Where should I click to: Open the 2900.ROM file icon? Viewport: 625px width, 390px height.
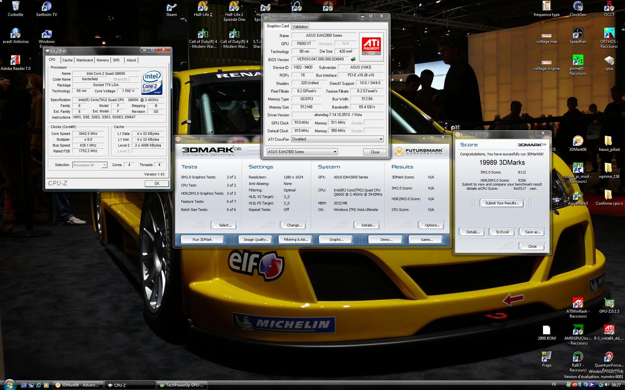pyautogui.click(x=547, y=331)
